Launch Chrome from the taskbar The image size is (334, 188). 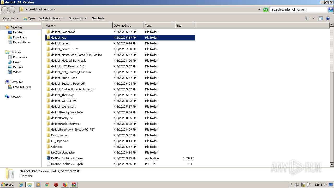click(x=47, y=185)
